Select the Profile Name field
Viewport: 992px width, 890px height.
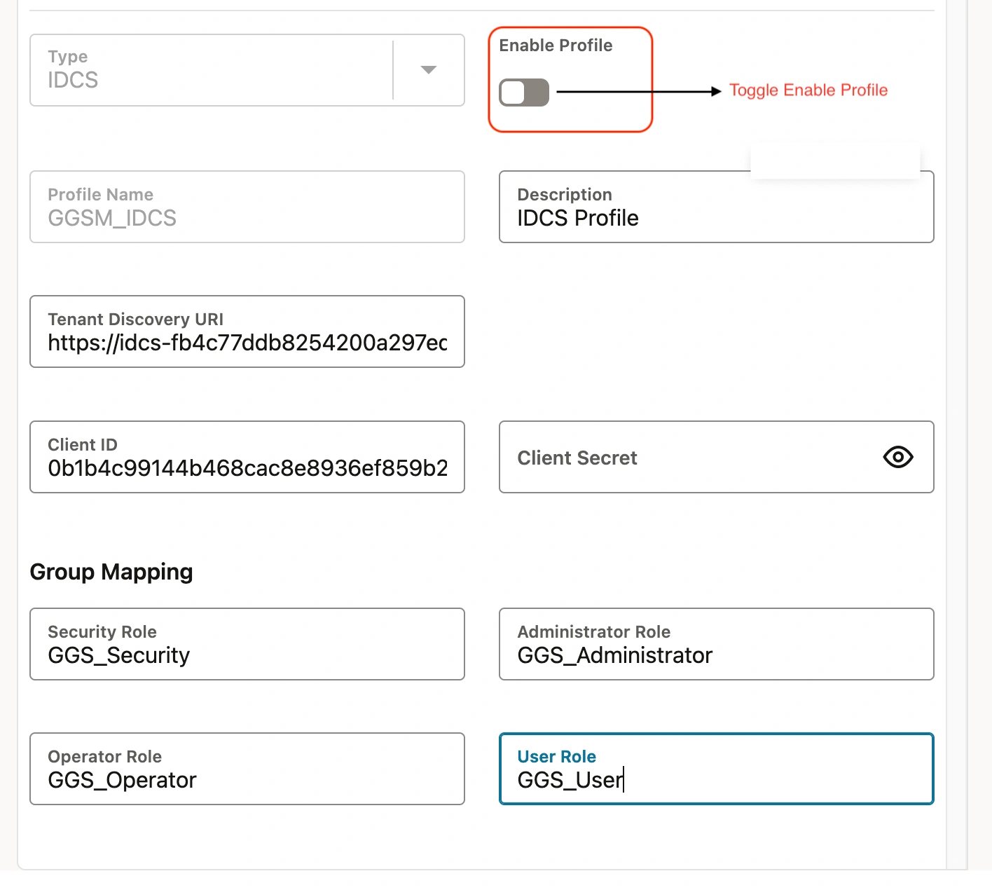[x=247, y=207]
